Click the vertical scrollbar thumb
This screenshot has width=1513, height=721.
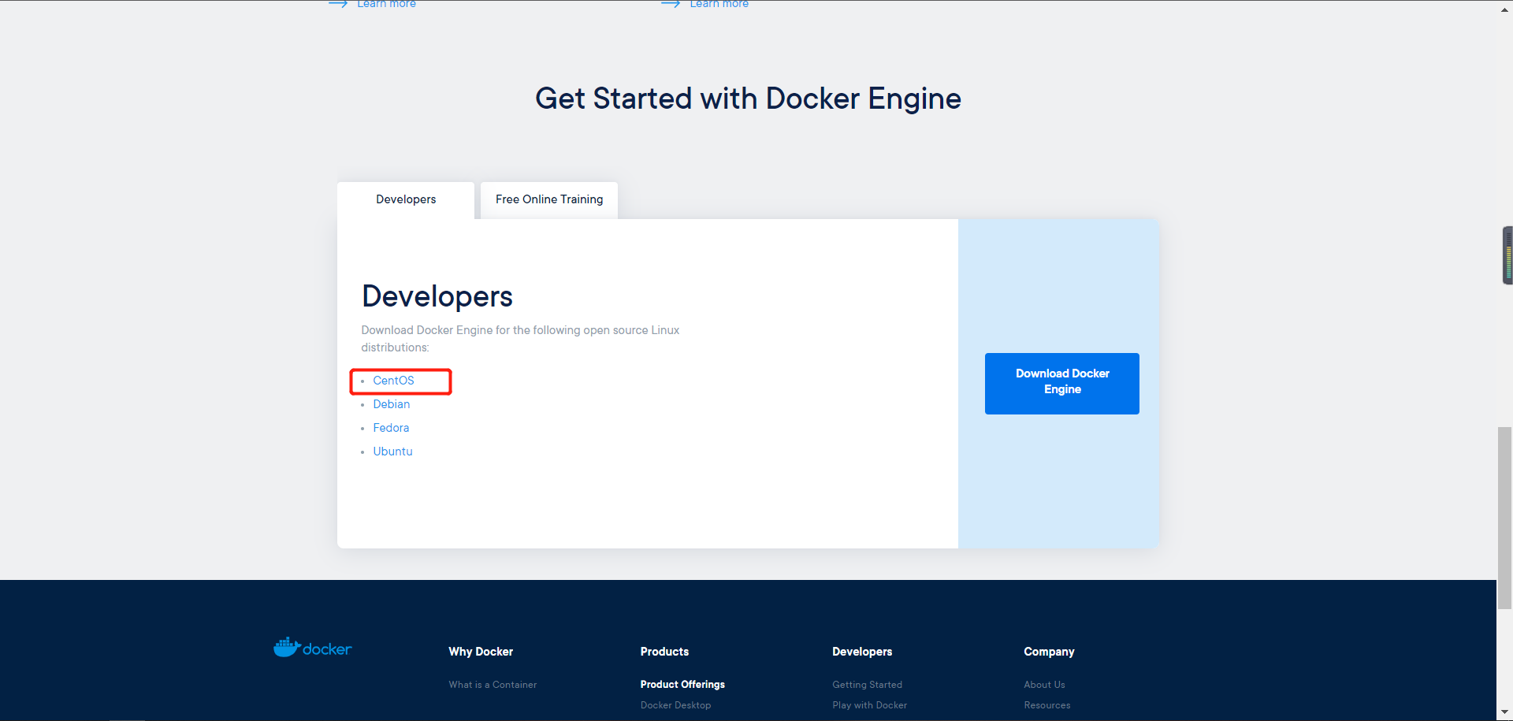1504,518
